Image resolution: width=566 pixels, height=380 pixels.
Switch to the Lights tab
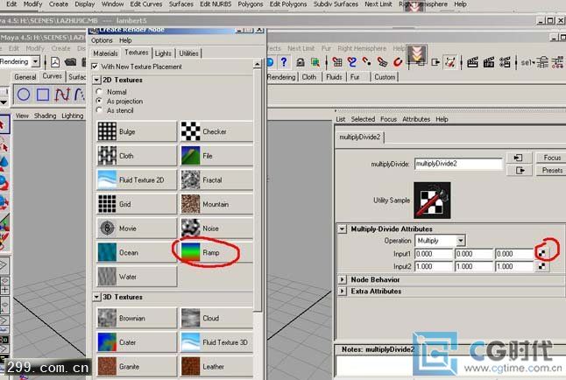tap(163, 53)
